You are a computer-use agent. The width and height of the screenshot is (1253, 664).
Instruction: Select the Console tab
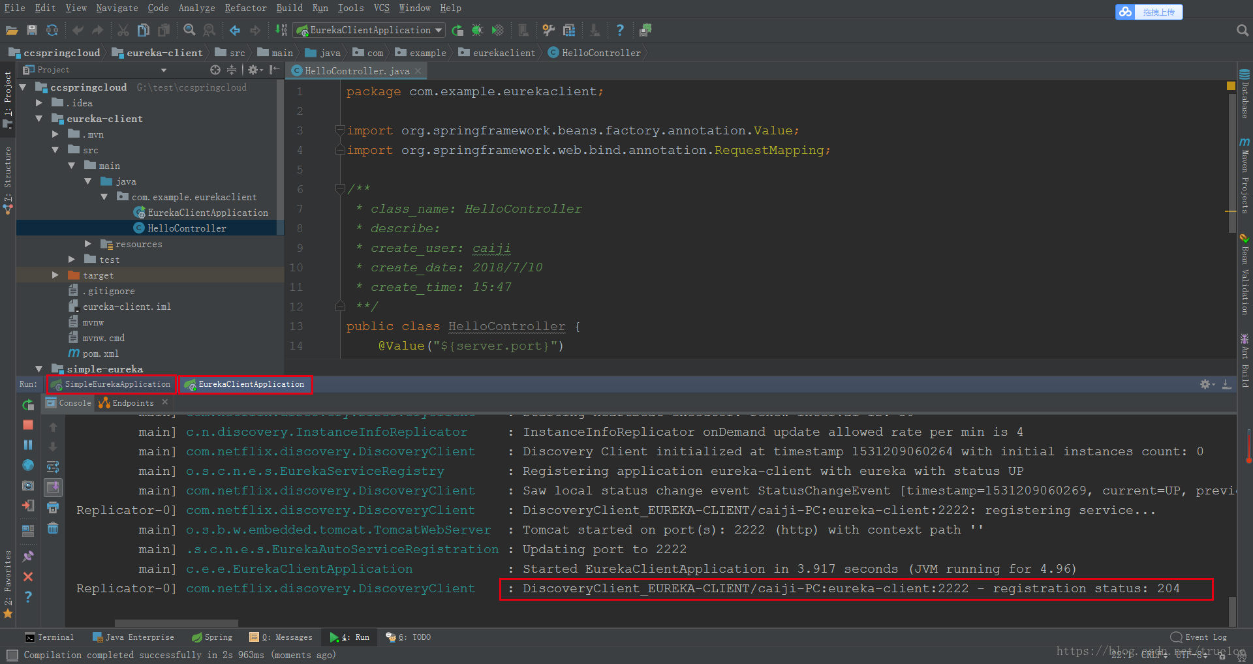[x=69, y=402]
